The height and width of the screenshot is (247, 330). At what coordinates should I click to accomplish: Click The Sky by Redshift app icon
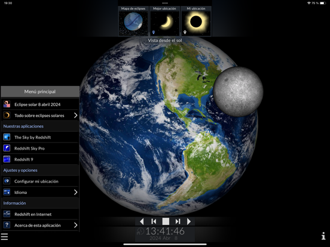7,137
